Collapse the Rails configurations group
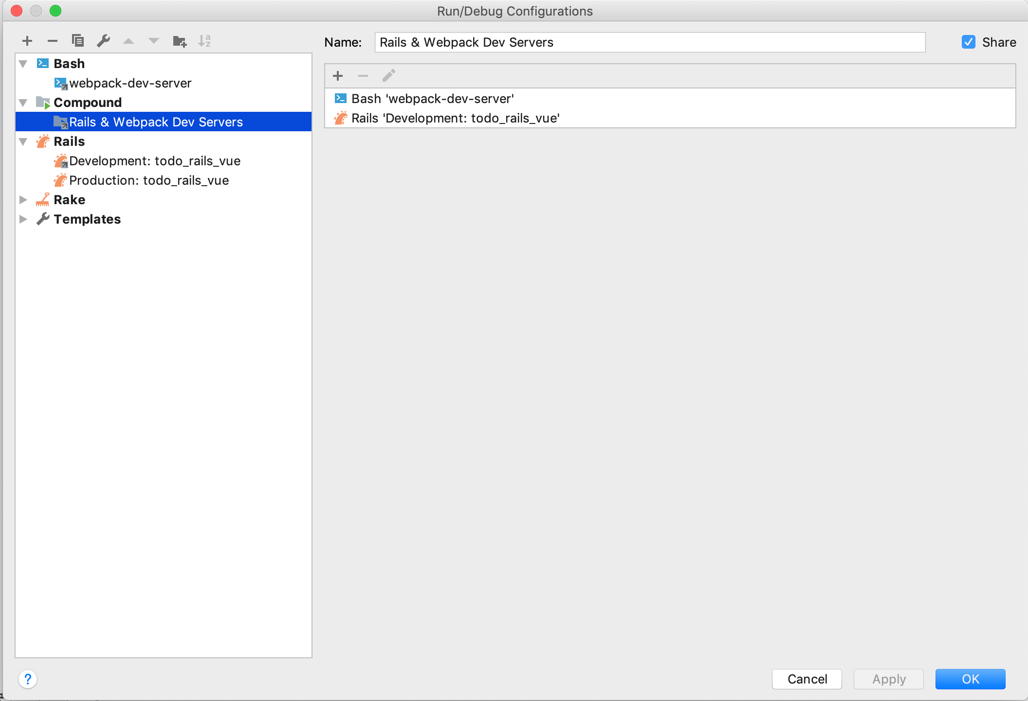The image size is (1028, 701). (x=22, y=141)
